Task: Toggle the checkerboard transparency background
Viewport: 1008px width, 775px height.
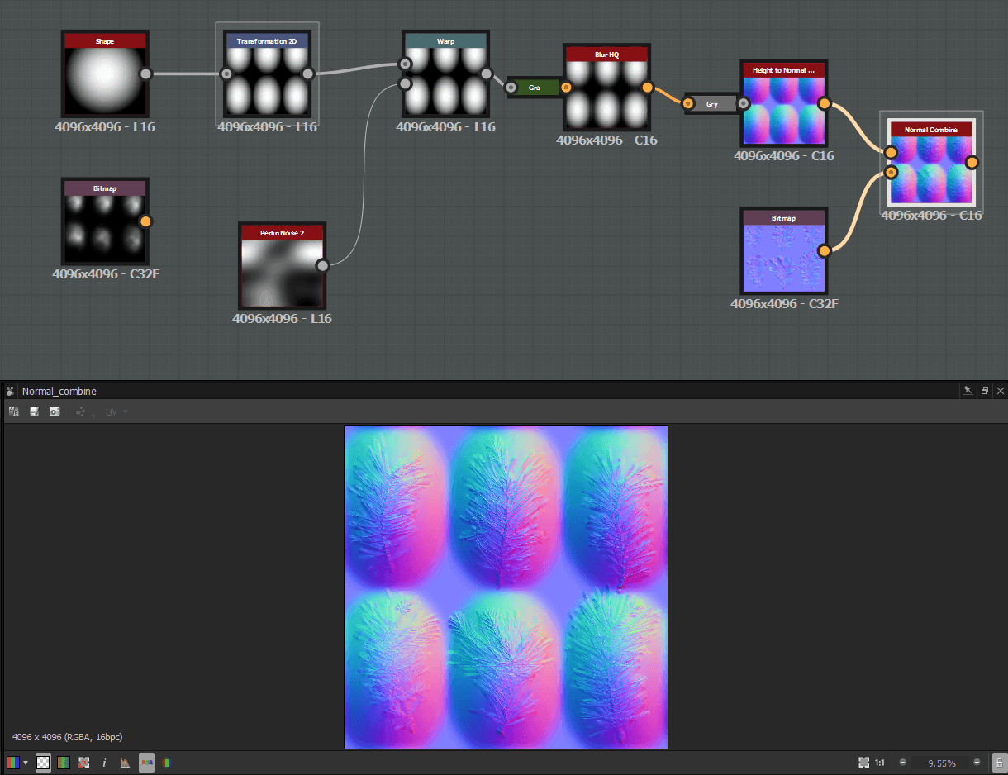Action: point(43,763)
